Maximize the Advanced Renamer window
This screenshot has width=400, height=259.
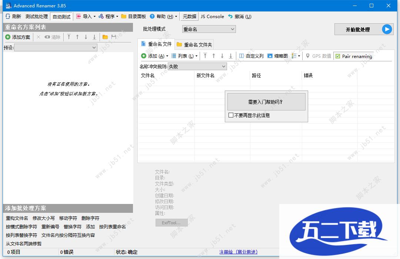[x=371, y=6]
